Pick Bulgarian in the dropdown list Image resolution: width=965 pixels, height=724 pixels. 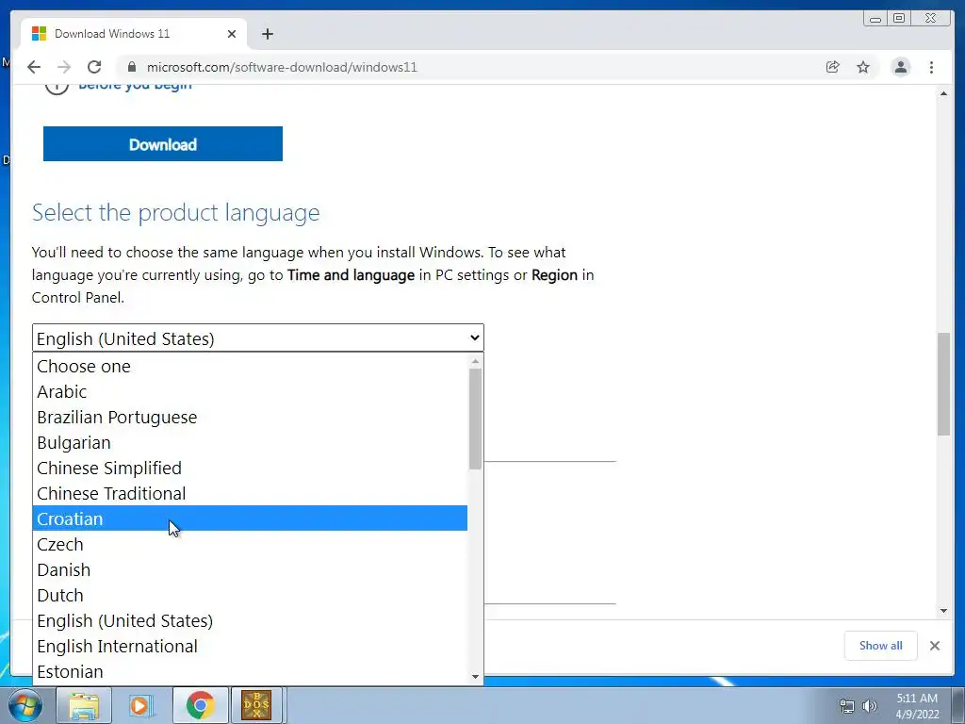coord(250,443)
